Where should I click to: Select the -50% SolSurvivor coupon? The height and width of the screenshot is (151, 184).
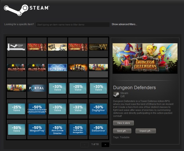point(98,129)
